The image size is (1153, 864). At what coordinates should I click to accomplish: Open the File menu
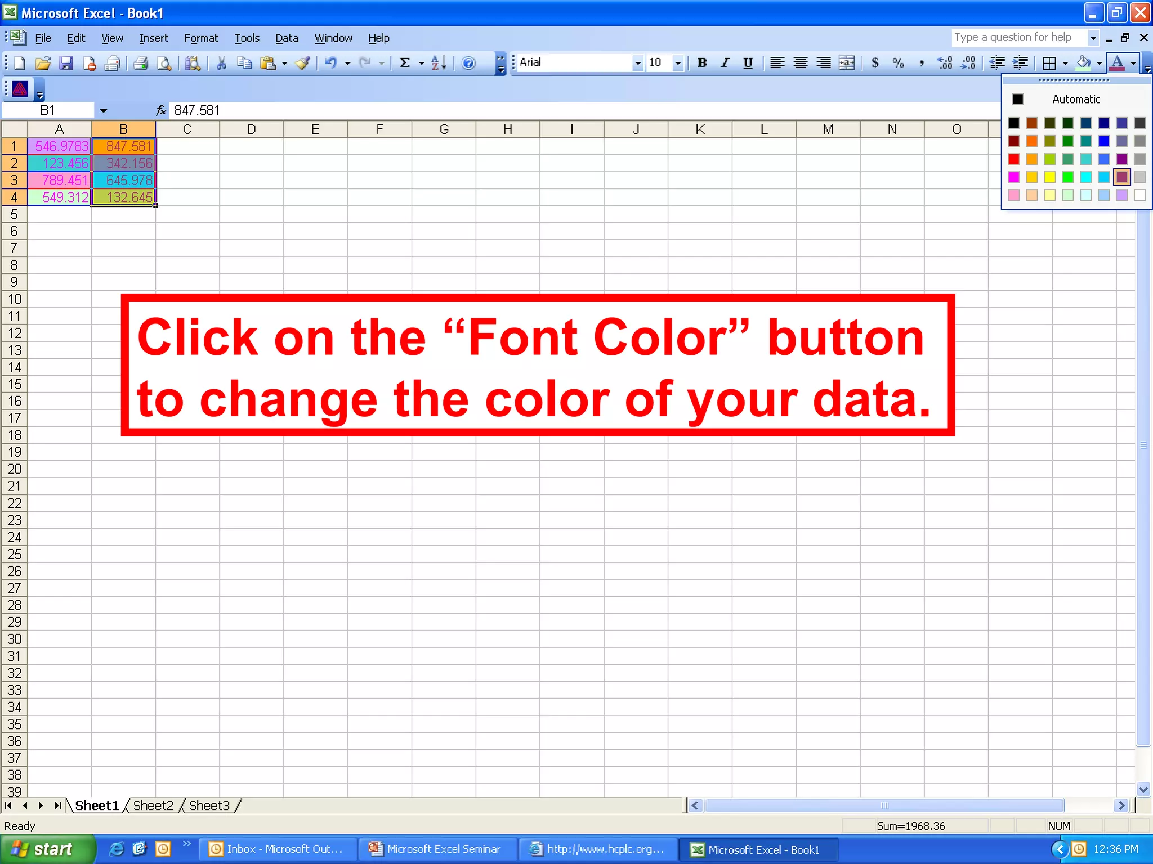(43, 38)
